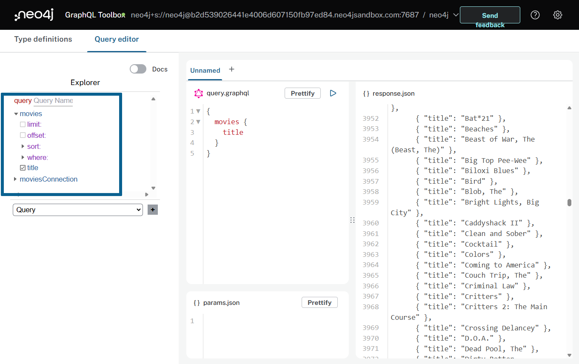The width and height of the screenshot is (579, 364).
Task: Fold line 2 movies block
Action: (x=198, y=122)
